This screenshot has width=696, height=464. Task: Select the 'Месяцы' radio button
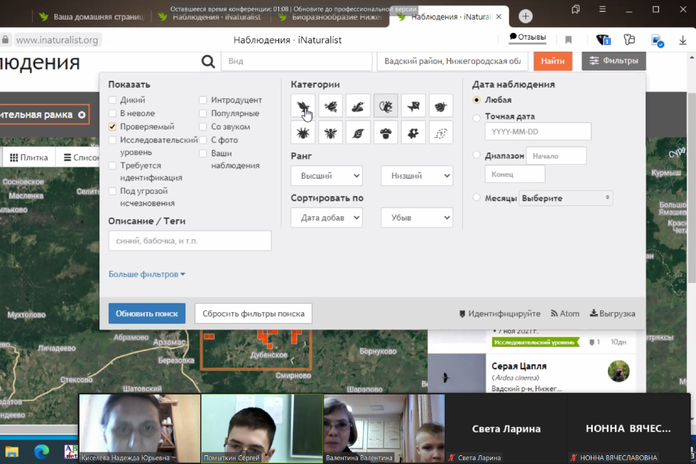pyautogui.click(x=477, y=198)
